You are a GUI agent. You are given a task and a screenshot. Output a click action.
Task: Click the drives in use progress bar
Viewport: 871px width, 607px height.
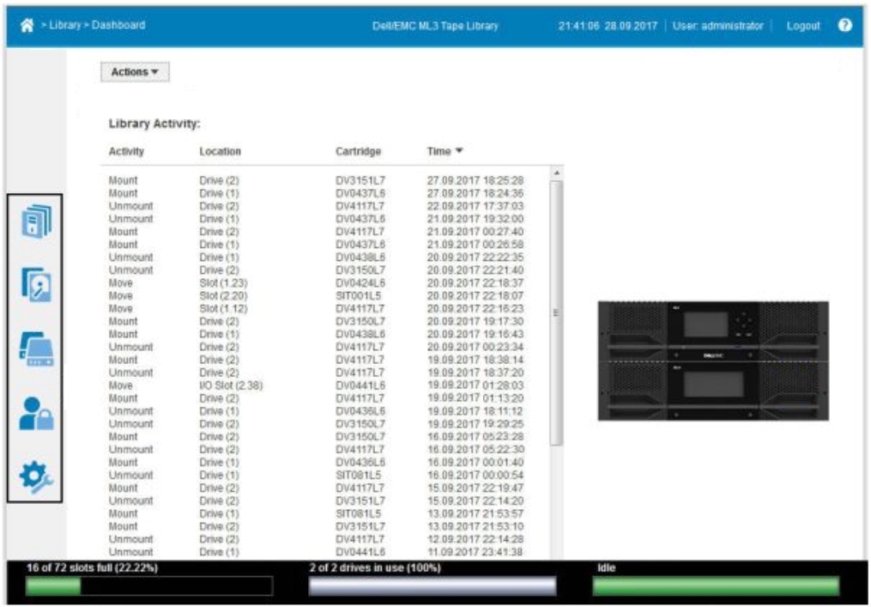(x=432, y=586)
